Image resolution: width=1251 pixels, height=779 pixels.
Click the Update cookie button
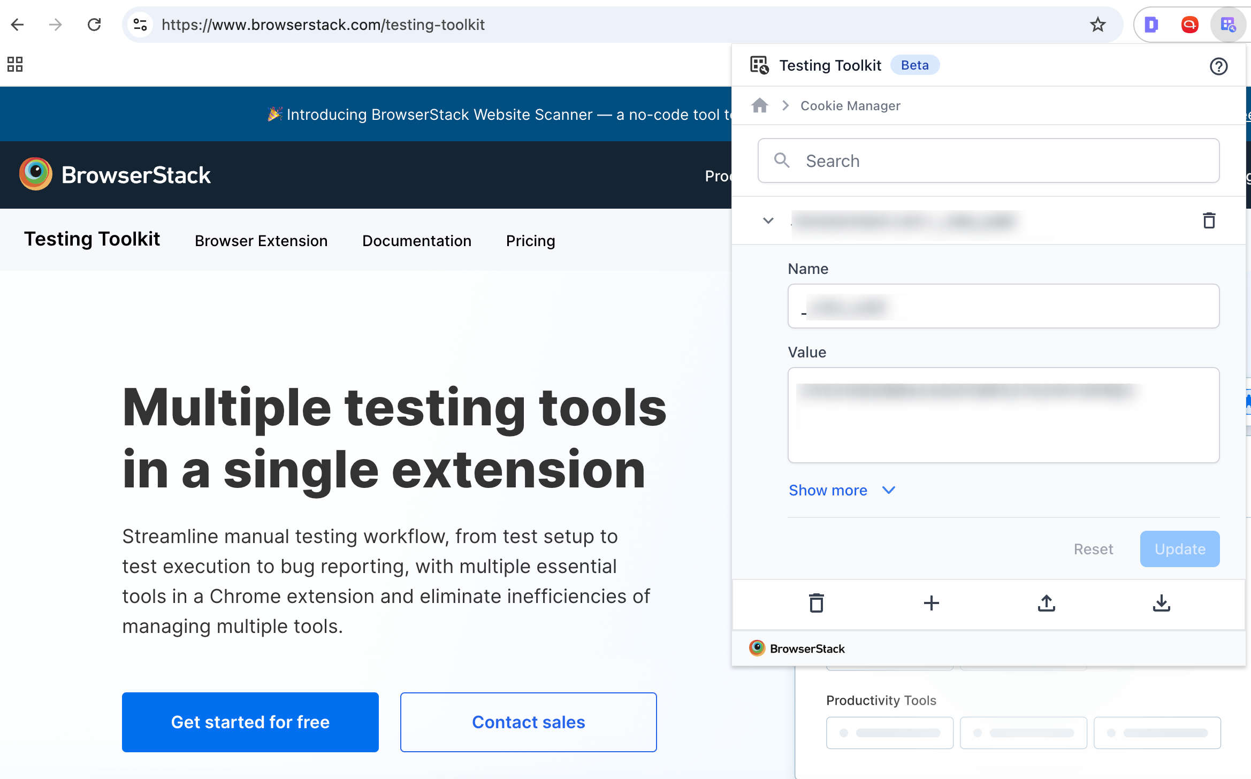(1180, 549)
